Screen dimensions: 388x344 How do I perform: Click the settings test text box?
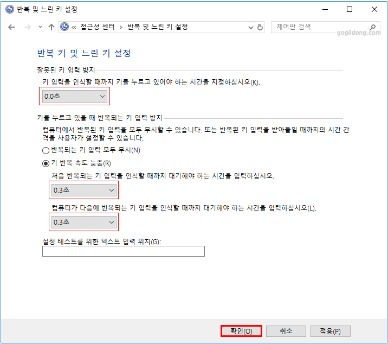(x=124, y=251)
